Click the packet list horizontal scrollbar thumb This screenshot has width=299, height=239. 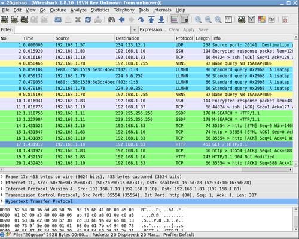tap(266, 170)
